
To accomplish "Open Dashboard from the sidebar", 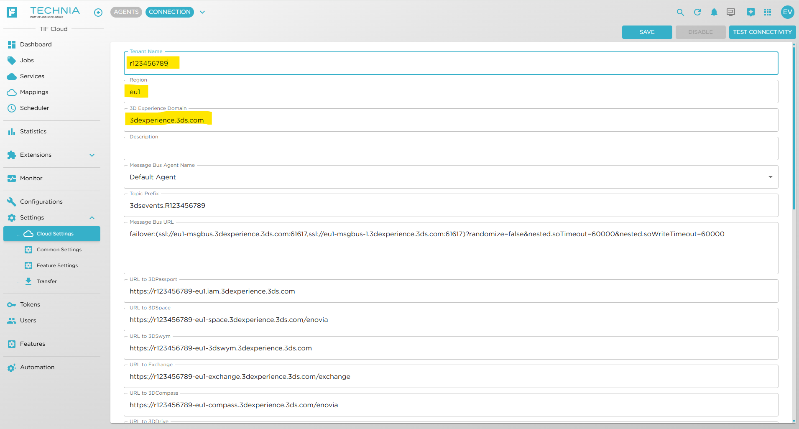I will 36,44.
